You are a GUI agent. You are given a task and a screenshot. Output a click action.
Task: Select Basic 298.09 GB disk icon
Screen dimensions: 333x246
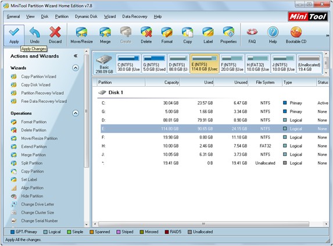tap(104, 63)
